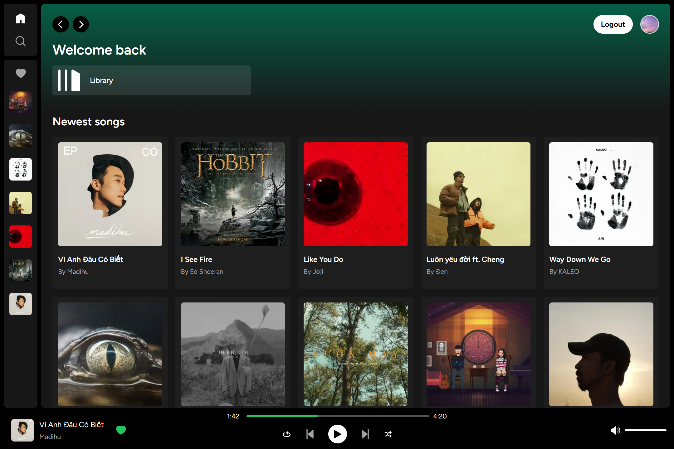The height and width of the screenshot is (449, 674).
Task: Go back to the previous track
Action: [310, 434]
